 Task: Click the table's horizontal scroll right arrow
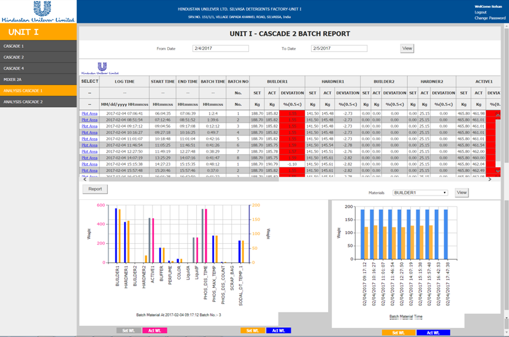[x=490, y=179]
